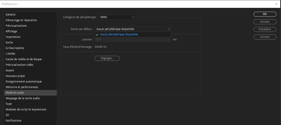Confirm preferences with OK
Screen dimensions: 281x125
click(x=265, y=14)
